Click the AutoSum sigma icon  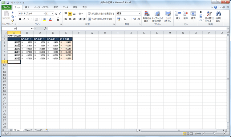[201, 12]
